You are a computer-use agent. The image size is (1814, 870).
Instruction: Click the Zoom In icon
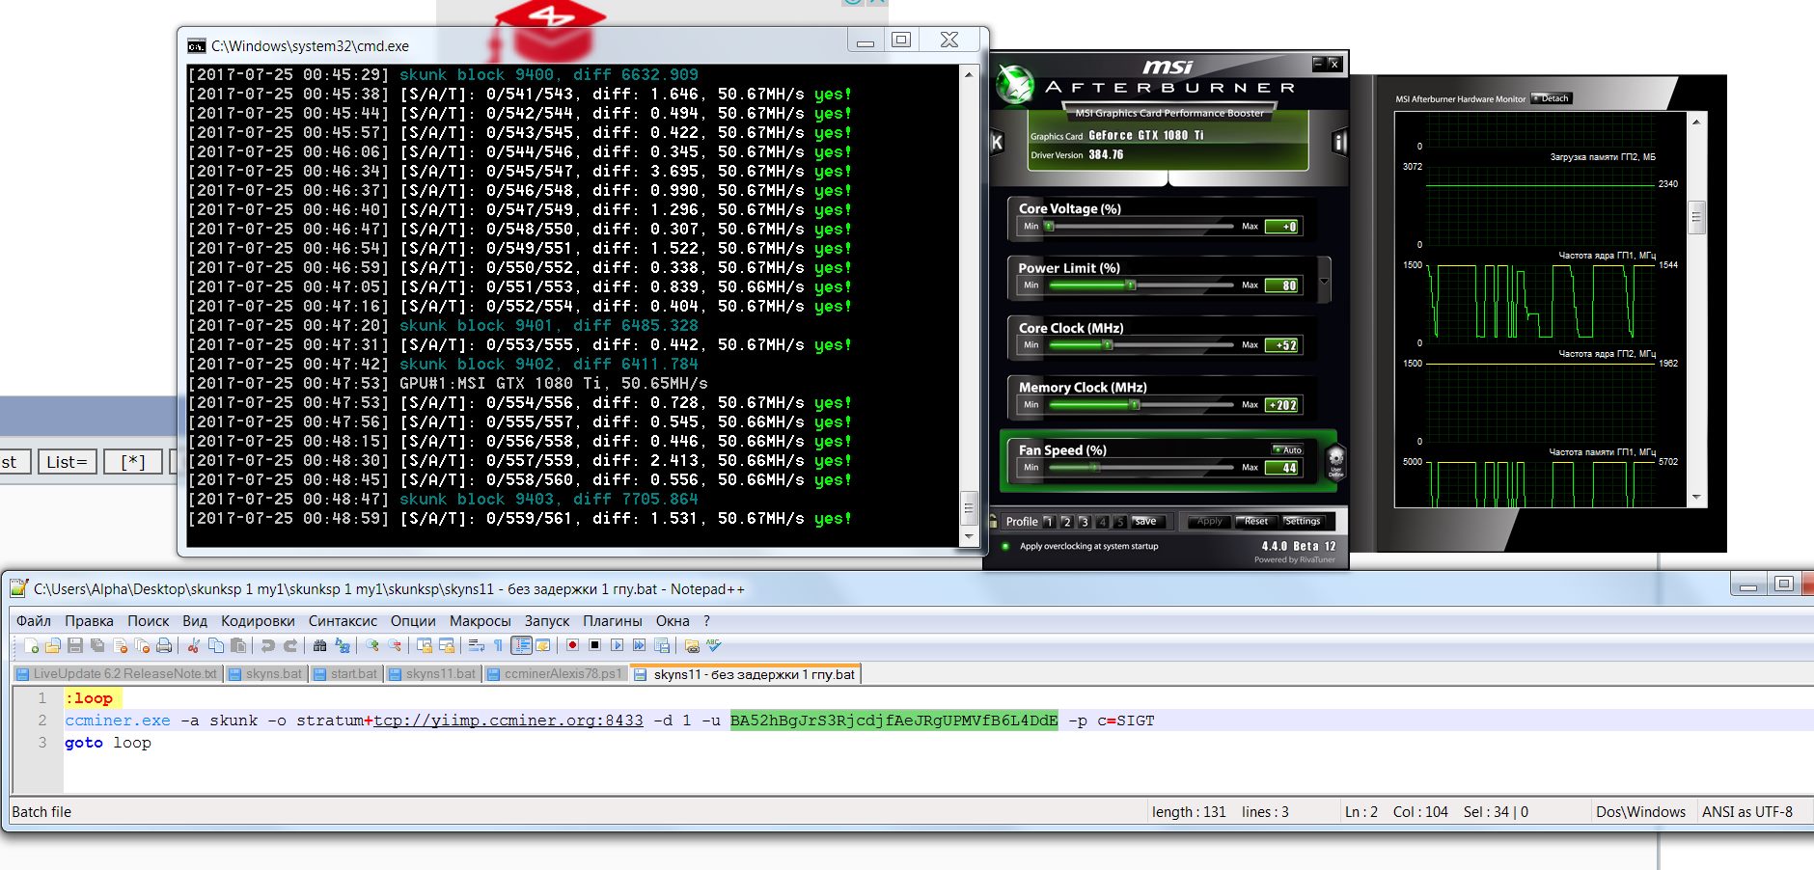tap(371, 645)
